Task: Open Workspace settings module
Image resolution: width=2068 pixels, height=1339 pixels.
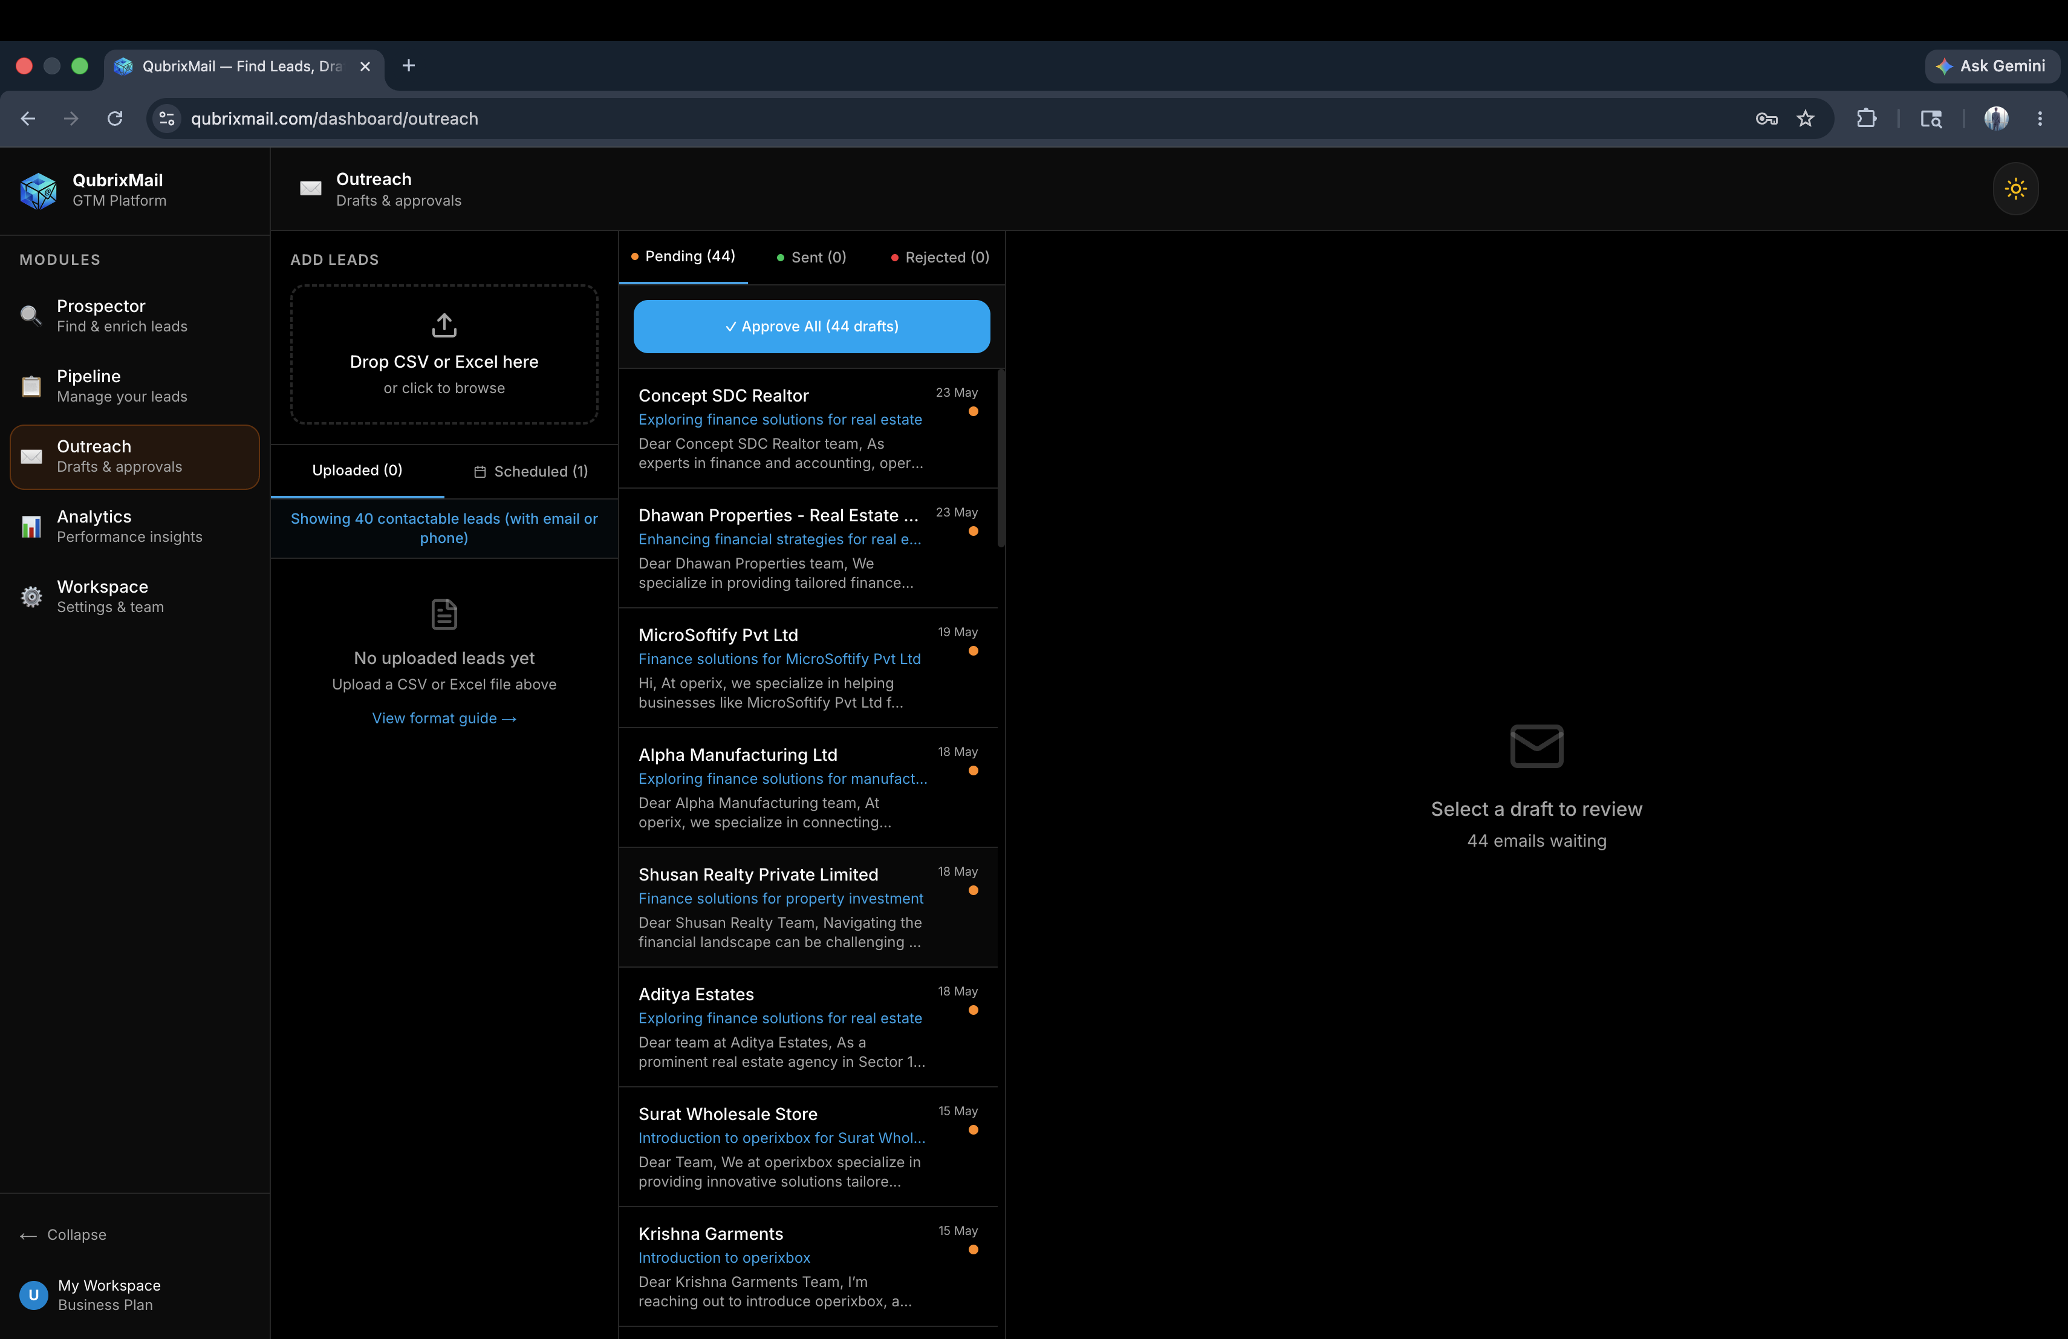Action: [x=135, y=597]
